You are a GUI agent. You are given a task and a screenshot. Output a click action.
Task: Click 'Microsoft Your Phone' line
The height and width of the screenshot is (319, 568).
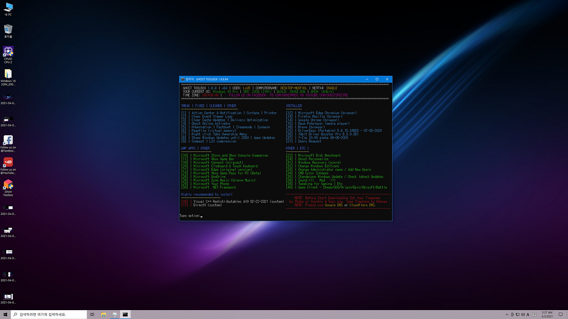(x=205, y=184)
